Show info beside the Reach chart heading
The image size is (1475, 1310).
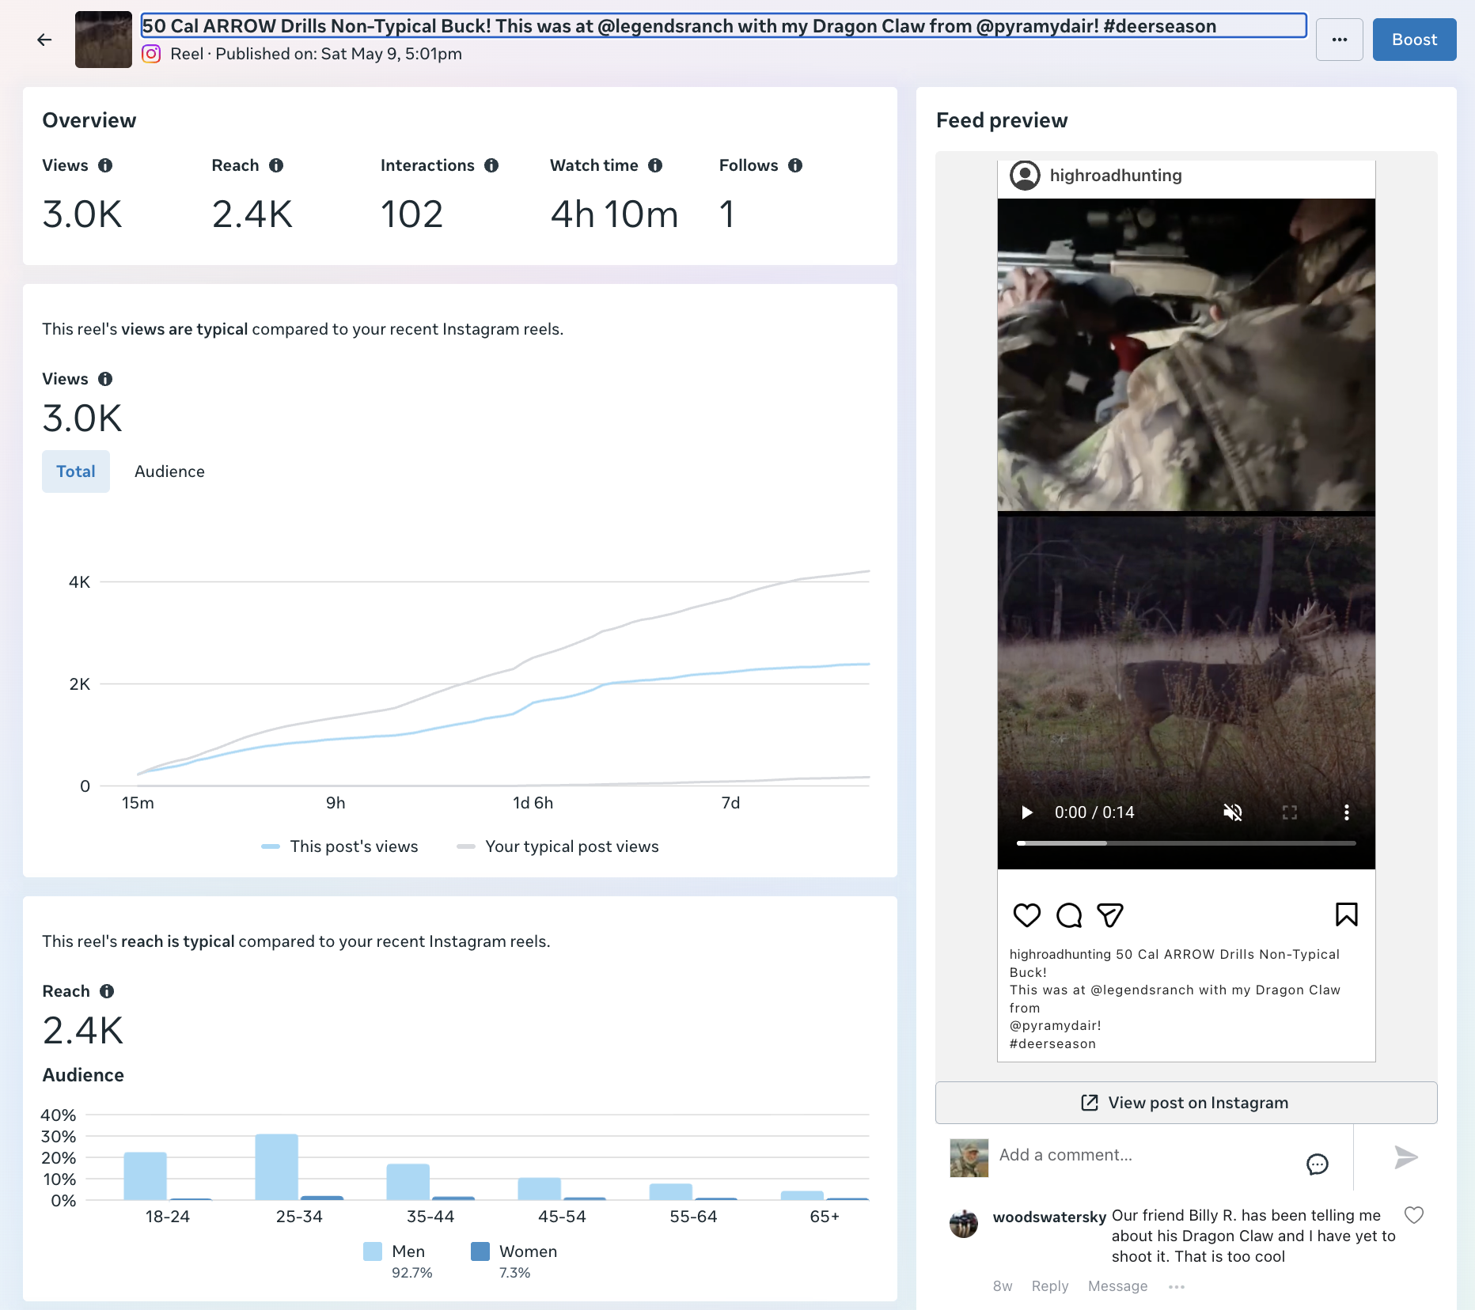click(107, 991)
